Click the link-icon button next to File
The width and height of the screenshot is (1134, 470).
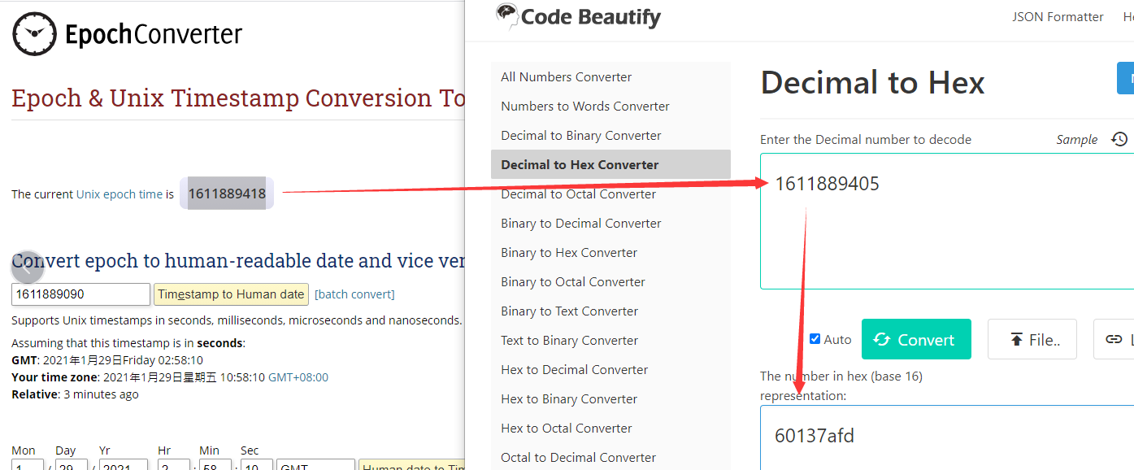1114,339
